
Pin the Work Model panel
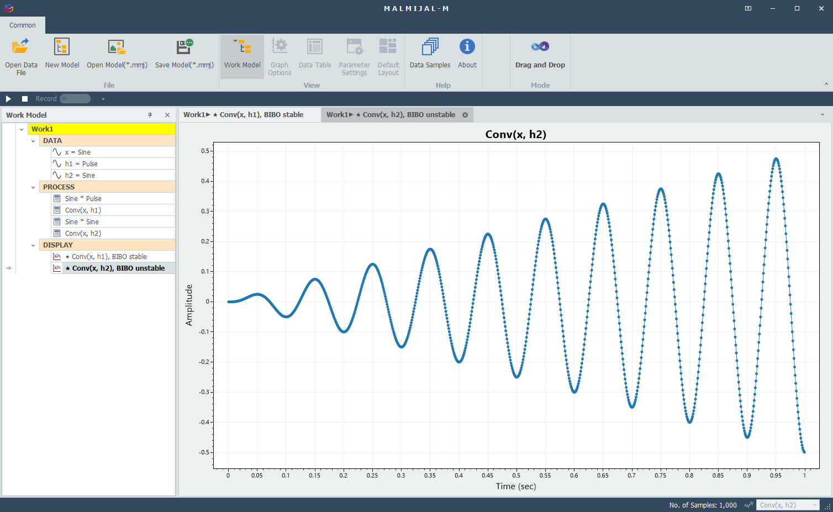click(150, 115)
